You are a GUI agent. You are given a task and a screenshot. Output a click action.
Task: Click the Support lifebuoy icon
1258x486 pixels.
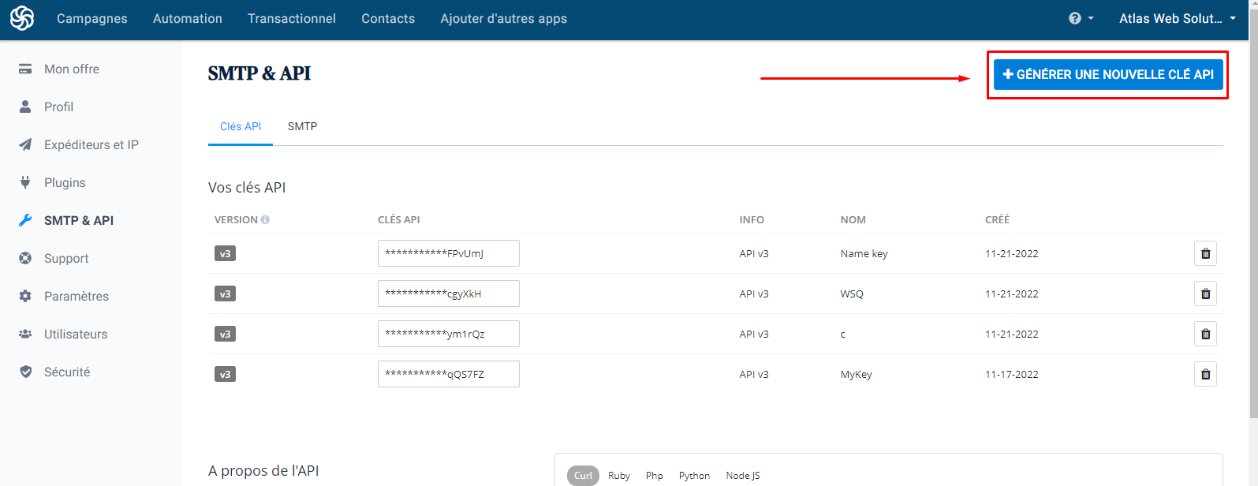[x=25, y=258]
